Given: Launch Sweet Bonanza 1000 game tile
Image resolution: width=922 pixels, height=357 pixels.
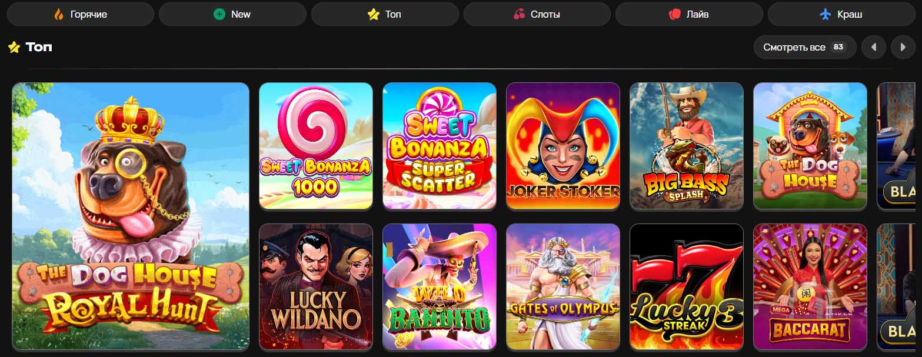Looking at the screenshot, I should pos(316,146).
